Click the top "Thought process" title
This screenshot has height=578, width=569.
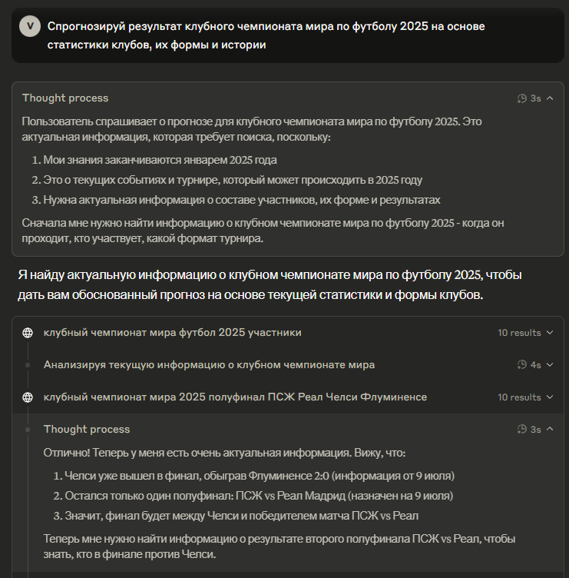(65, 98)
